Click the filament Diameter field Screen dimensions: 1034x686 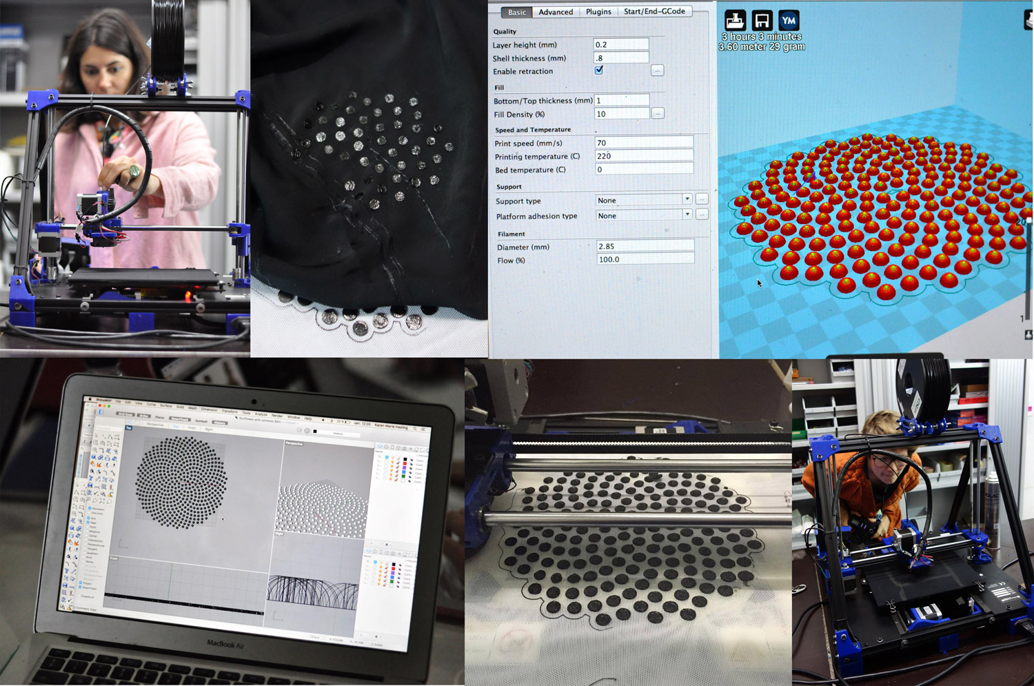[645, 246]
